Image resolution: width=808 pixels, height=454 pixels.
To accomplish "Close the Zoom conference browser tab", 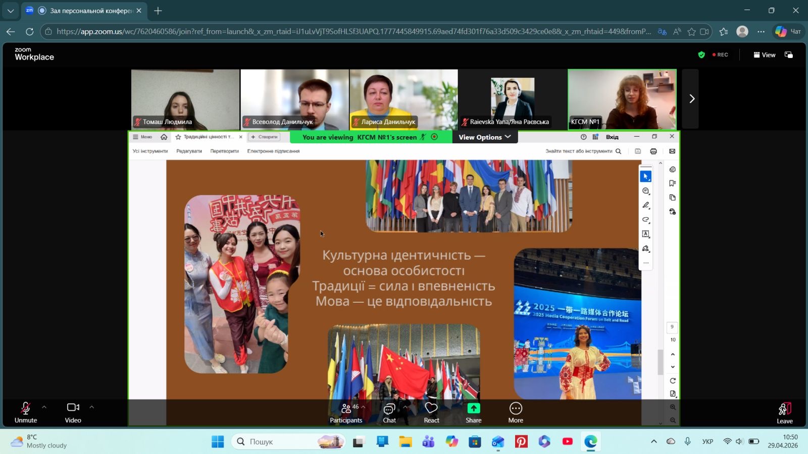I will tap(139, 11).
